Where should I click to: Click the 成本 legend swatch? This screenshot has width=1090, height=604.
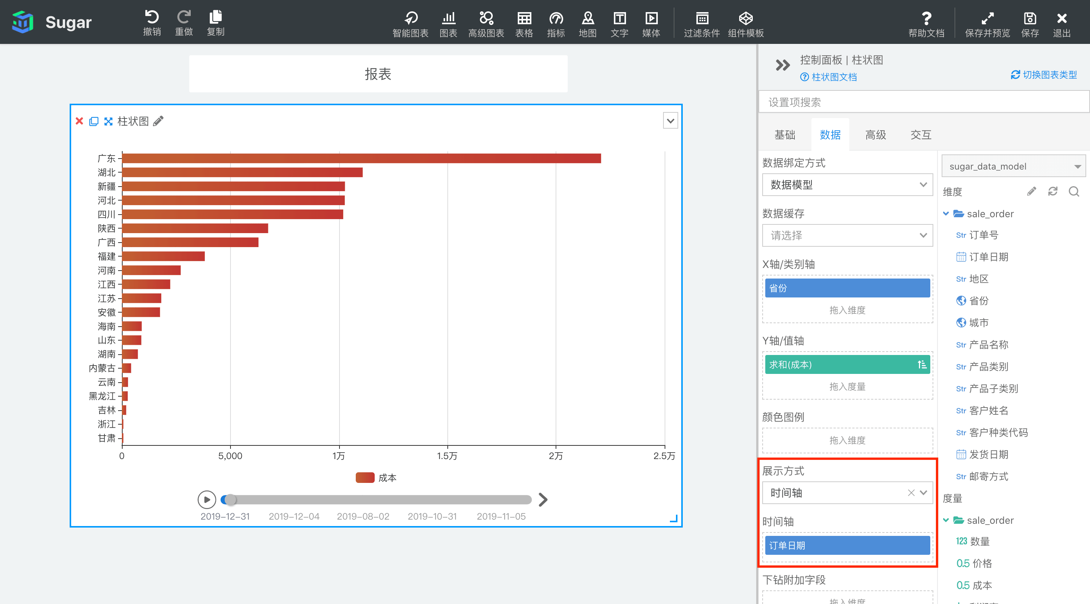[365, 478]
